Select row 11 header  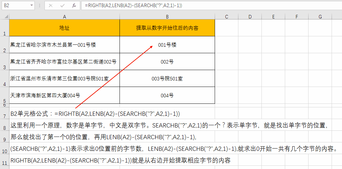(5, 160)
